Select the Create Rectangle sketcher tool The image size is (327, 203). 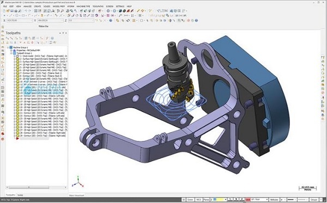click(23, 15)
